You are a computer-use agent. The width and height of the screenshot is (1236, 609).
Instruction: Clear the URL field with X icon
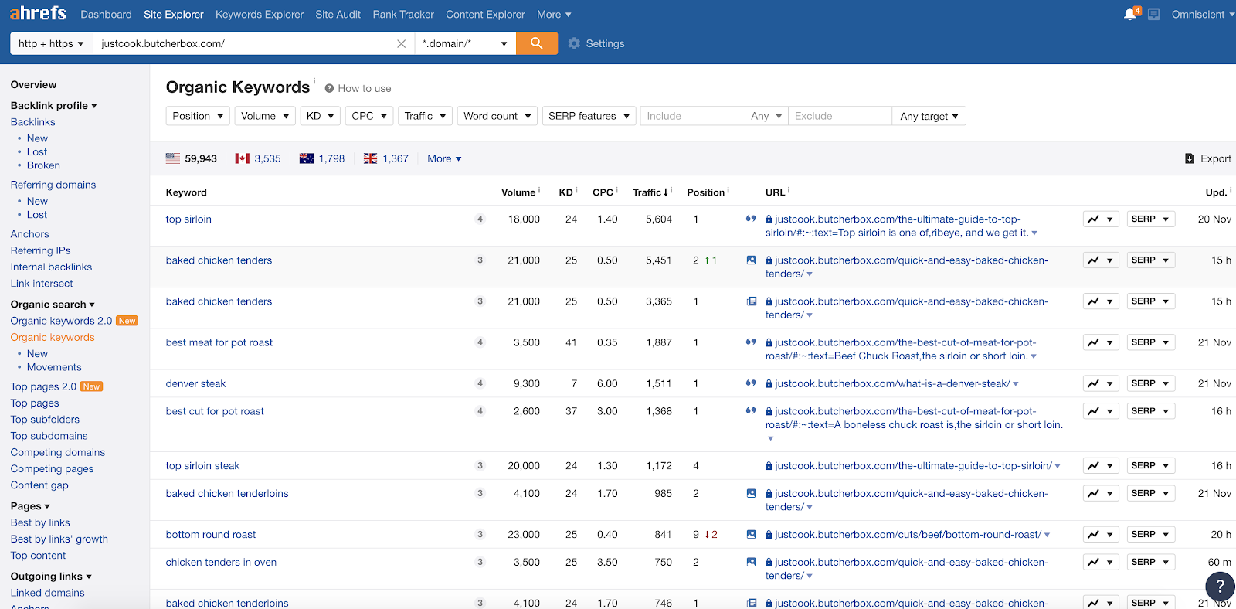[401, 44]
